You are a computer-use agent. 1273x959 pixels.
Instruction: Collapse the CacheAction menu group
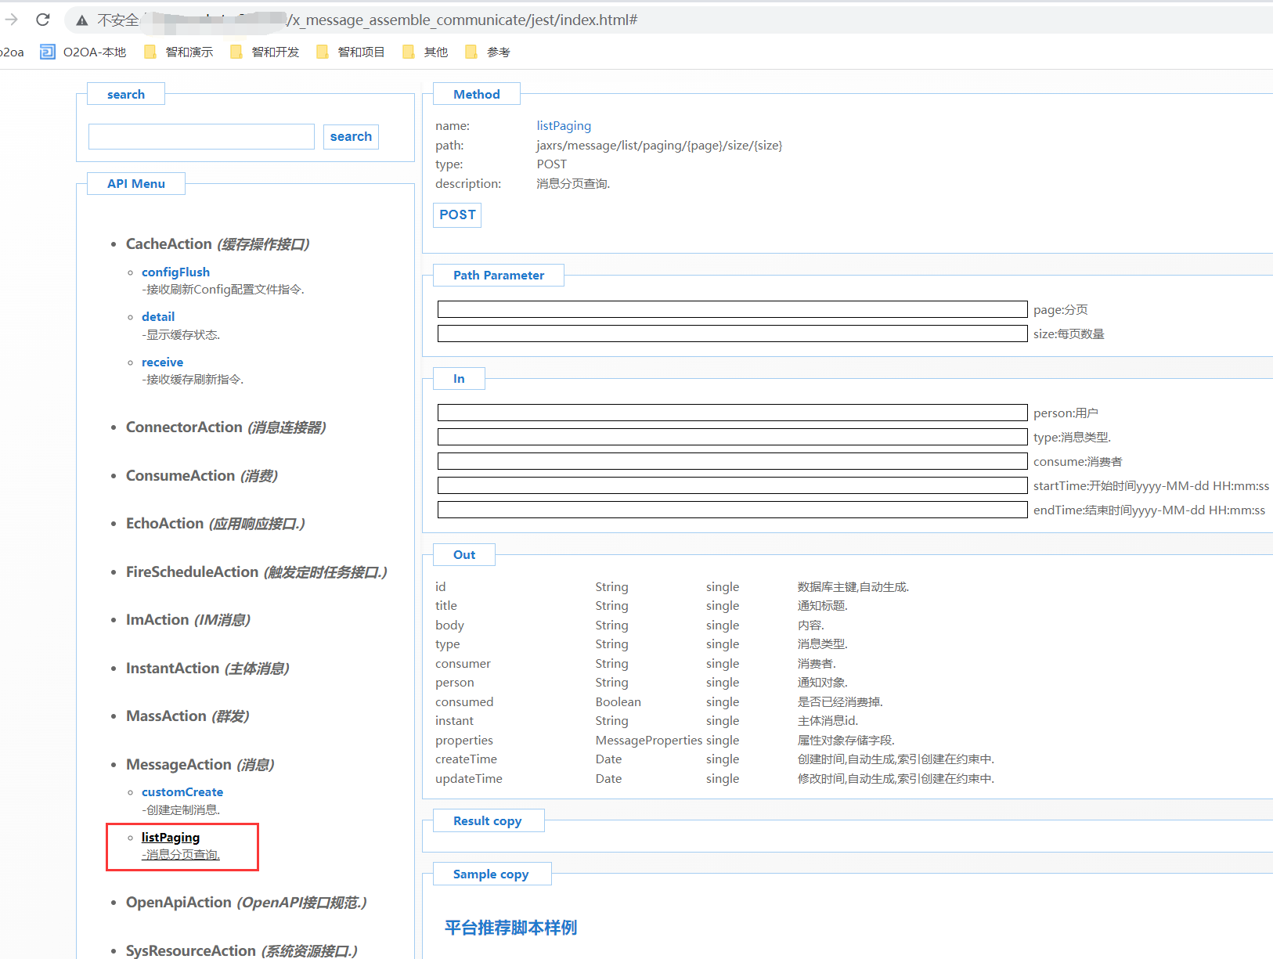(x=168, y=244)
